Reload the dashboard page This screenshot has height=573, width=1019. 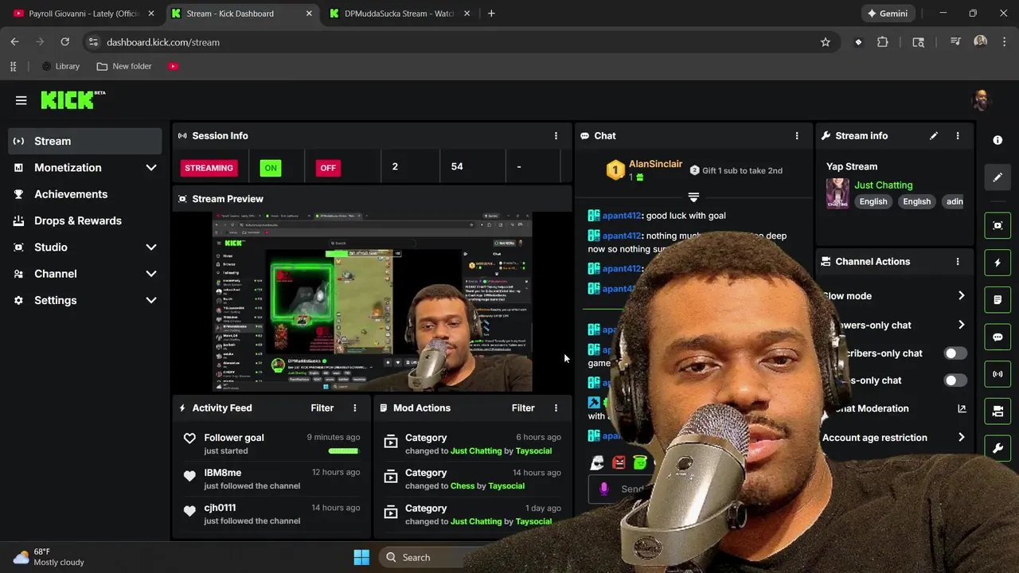65,42
